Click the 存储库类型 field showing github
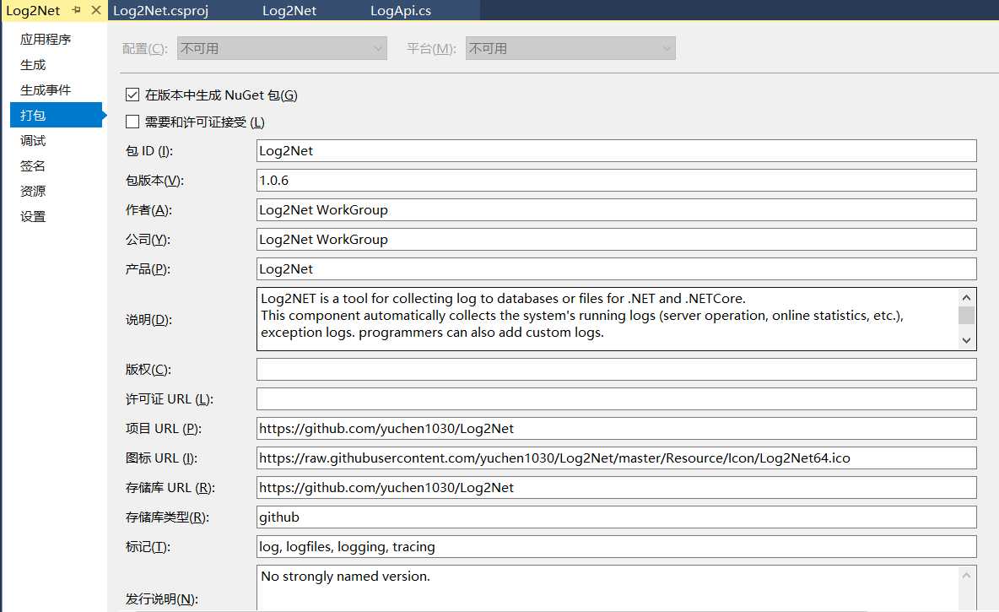999x612 pixels. (x=616, y=517)
